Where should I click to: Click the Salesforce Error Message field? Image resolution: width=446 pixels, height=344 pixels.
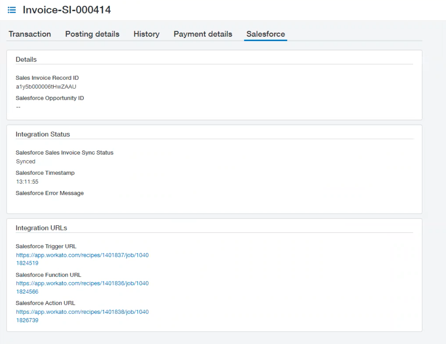[x=50, y=193]
